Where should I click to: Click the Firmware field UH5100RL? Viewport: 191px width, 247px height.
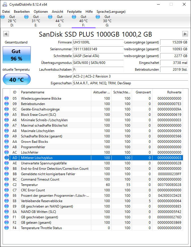[98, 42]
